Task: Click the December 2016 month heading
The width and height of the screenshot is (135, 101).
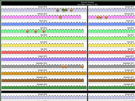Action: [x=42, y=84]
